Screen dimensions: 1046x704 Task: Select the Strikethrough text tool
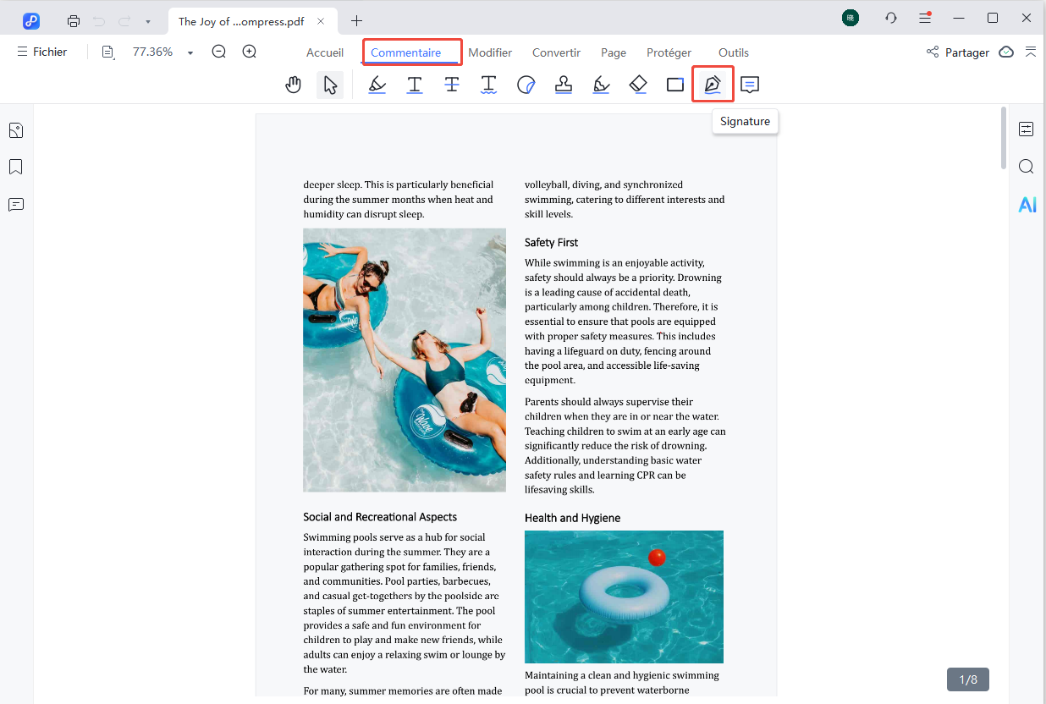tap(452, 85)
